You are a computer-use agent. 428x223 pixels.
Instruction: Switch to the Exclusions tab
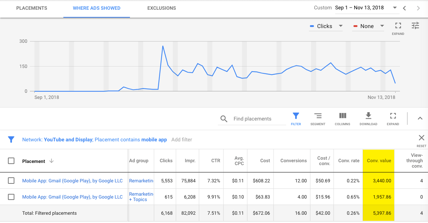(162, 8)
